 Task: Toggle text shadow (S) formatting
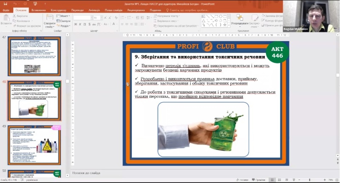[89, 24]
